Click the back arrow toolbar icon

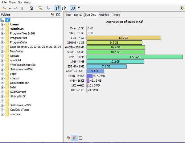(x=4, y=8)
